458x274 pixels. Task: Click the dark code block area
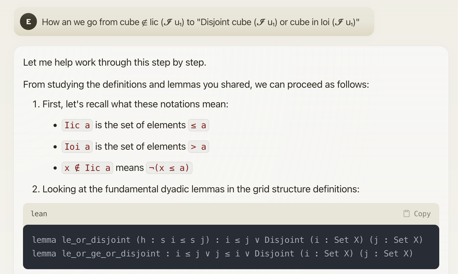pyautogui.click(x=231, y=247)
